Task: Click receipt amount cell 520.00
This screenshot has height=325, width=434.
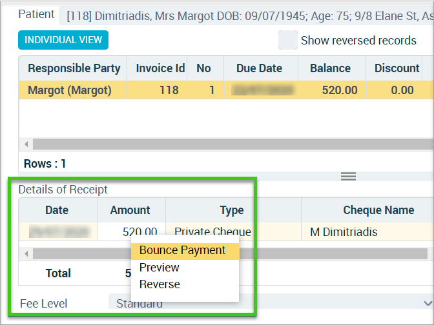Action: click(x=132, y=231)
